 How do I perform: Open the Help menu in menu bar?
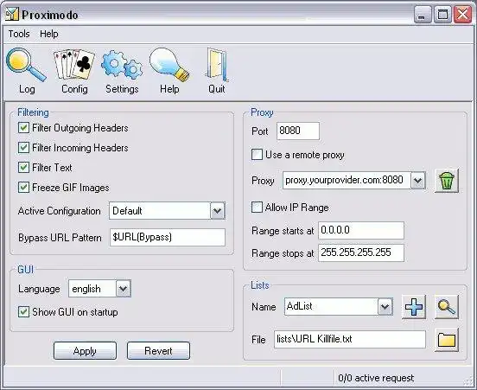pyautogui.click(x=49, y=34)
